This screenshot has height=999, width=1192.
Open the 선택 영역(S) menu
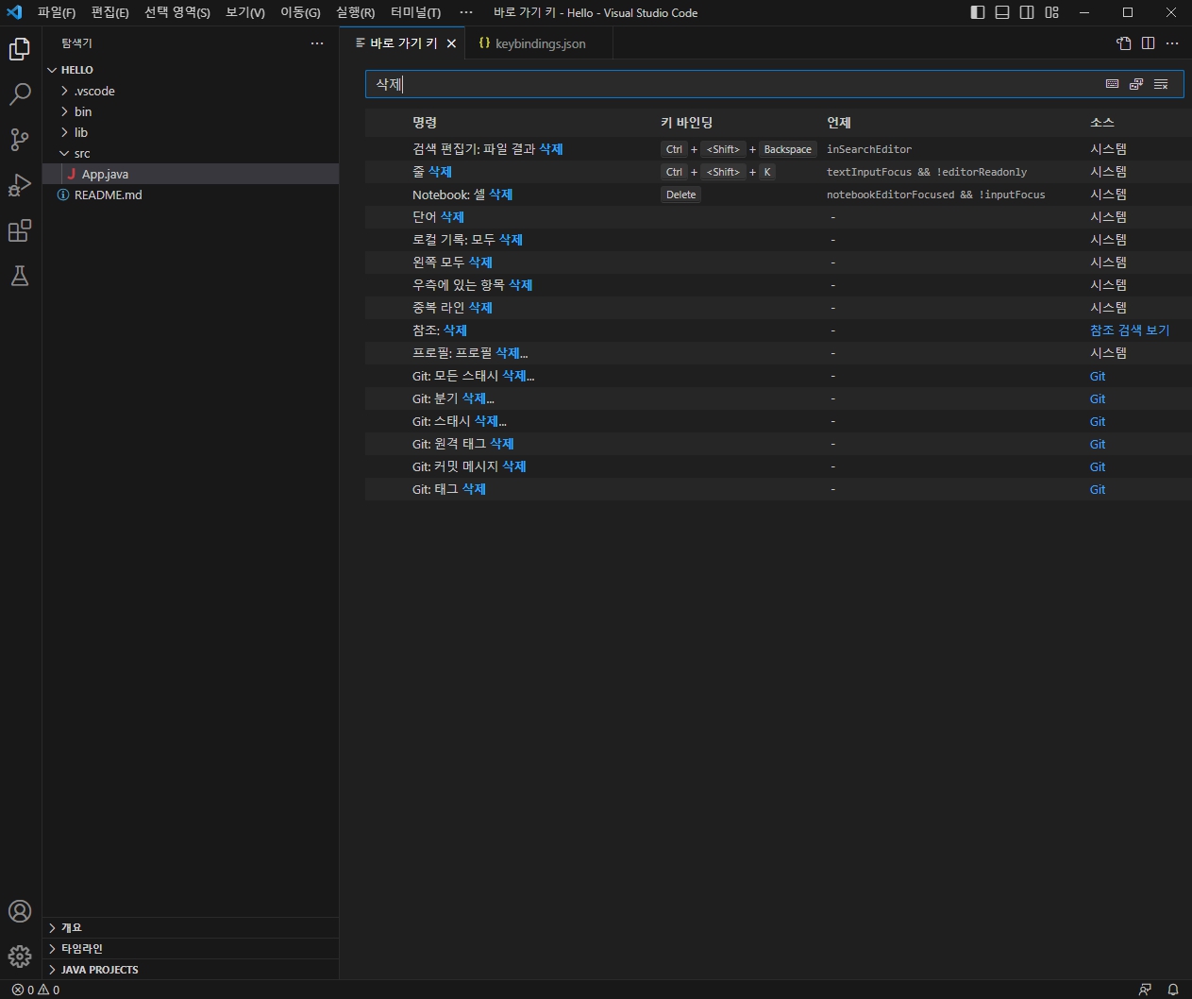[x=177, y=12]
